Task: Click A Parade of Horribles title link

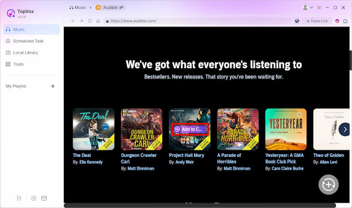Action: point(229,158)
